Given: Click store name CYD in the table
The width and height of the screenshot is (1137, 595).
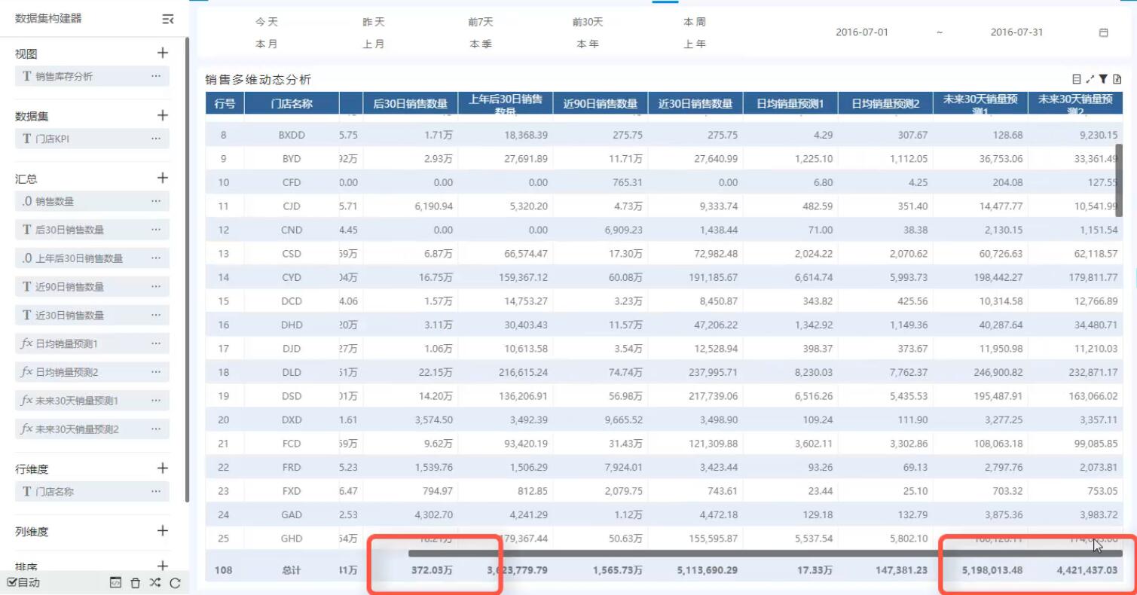Looking at the screenshot, I should pos(292,277).
